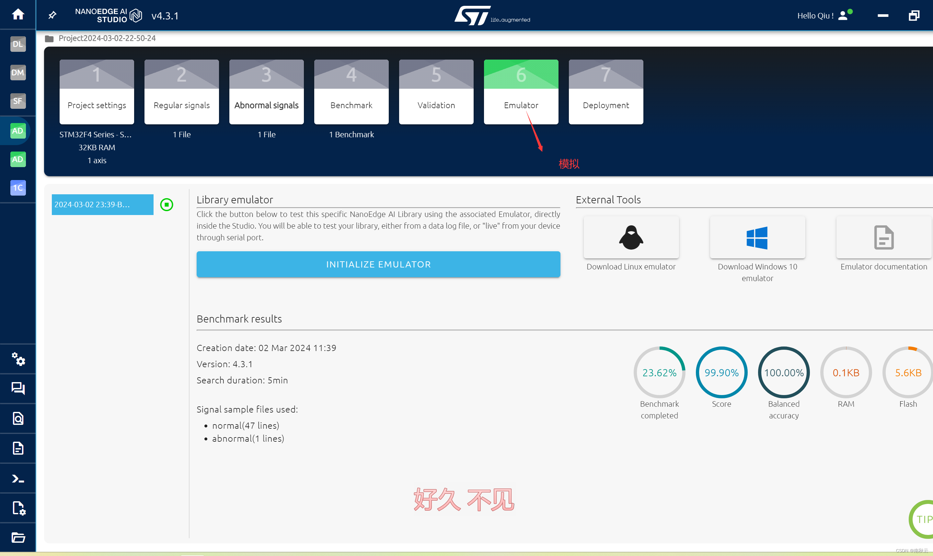This screenshot has height=556, width=933.
Task: Go to step 7 Deployment tab
Action: (x=605, y=92)
